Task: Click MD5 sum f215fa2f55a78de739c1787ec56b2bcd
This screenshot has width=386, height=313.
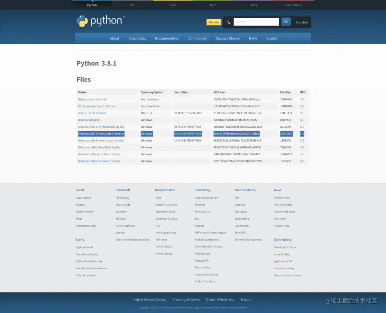Action: coord(237,100)
